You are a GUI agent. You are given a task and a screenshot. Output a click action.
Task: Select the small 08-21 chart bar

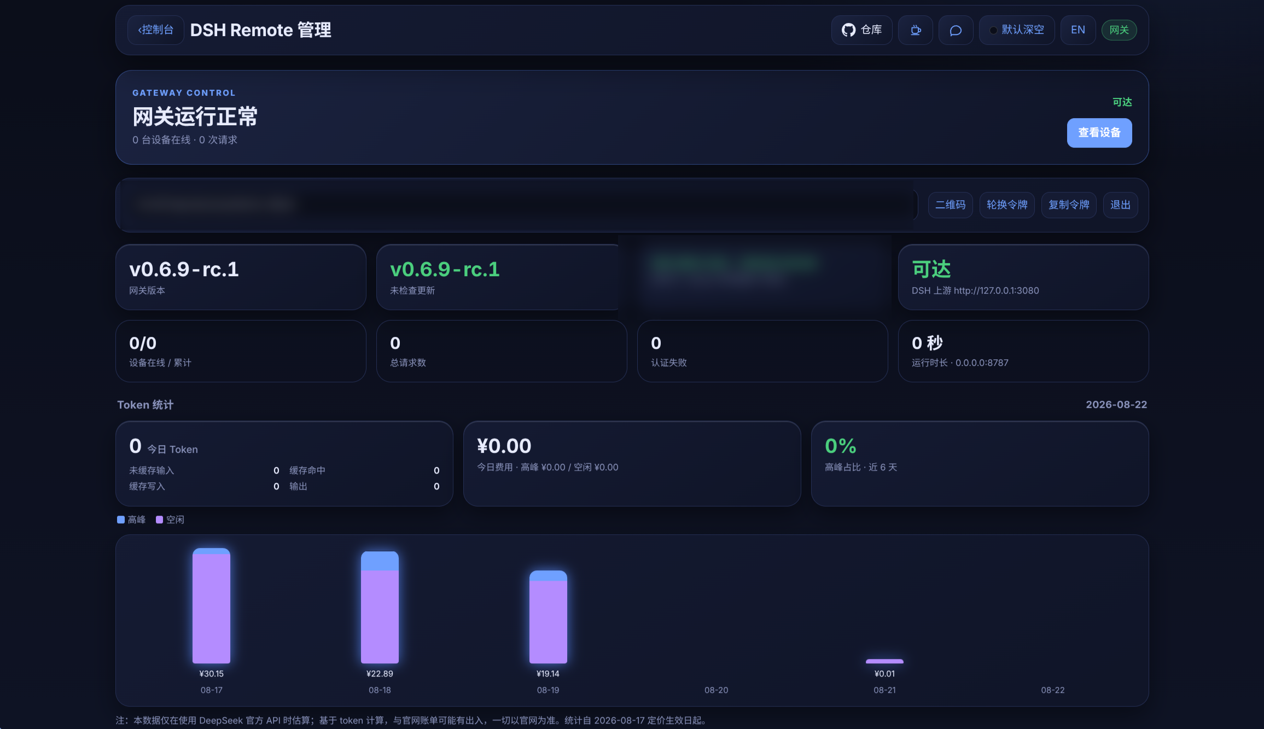click(884, 661)
